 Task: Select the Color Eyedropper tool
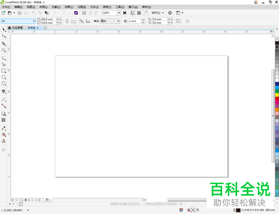tap(3, 128)
